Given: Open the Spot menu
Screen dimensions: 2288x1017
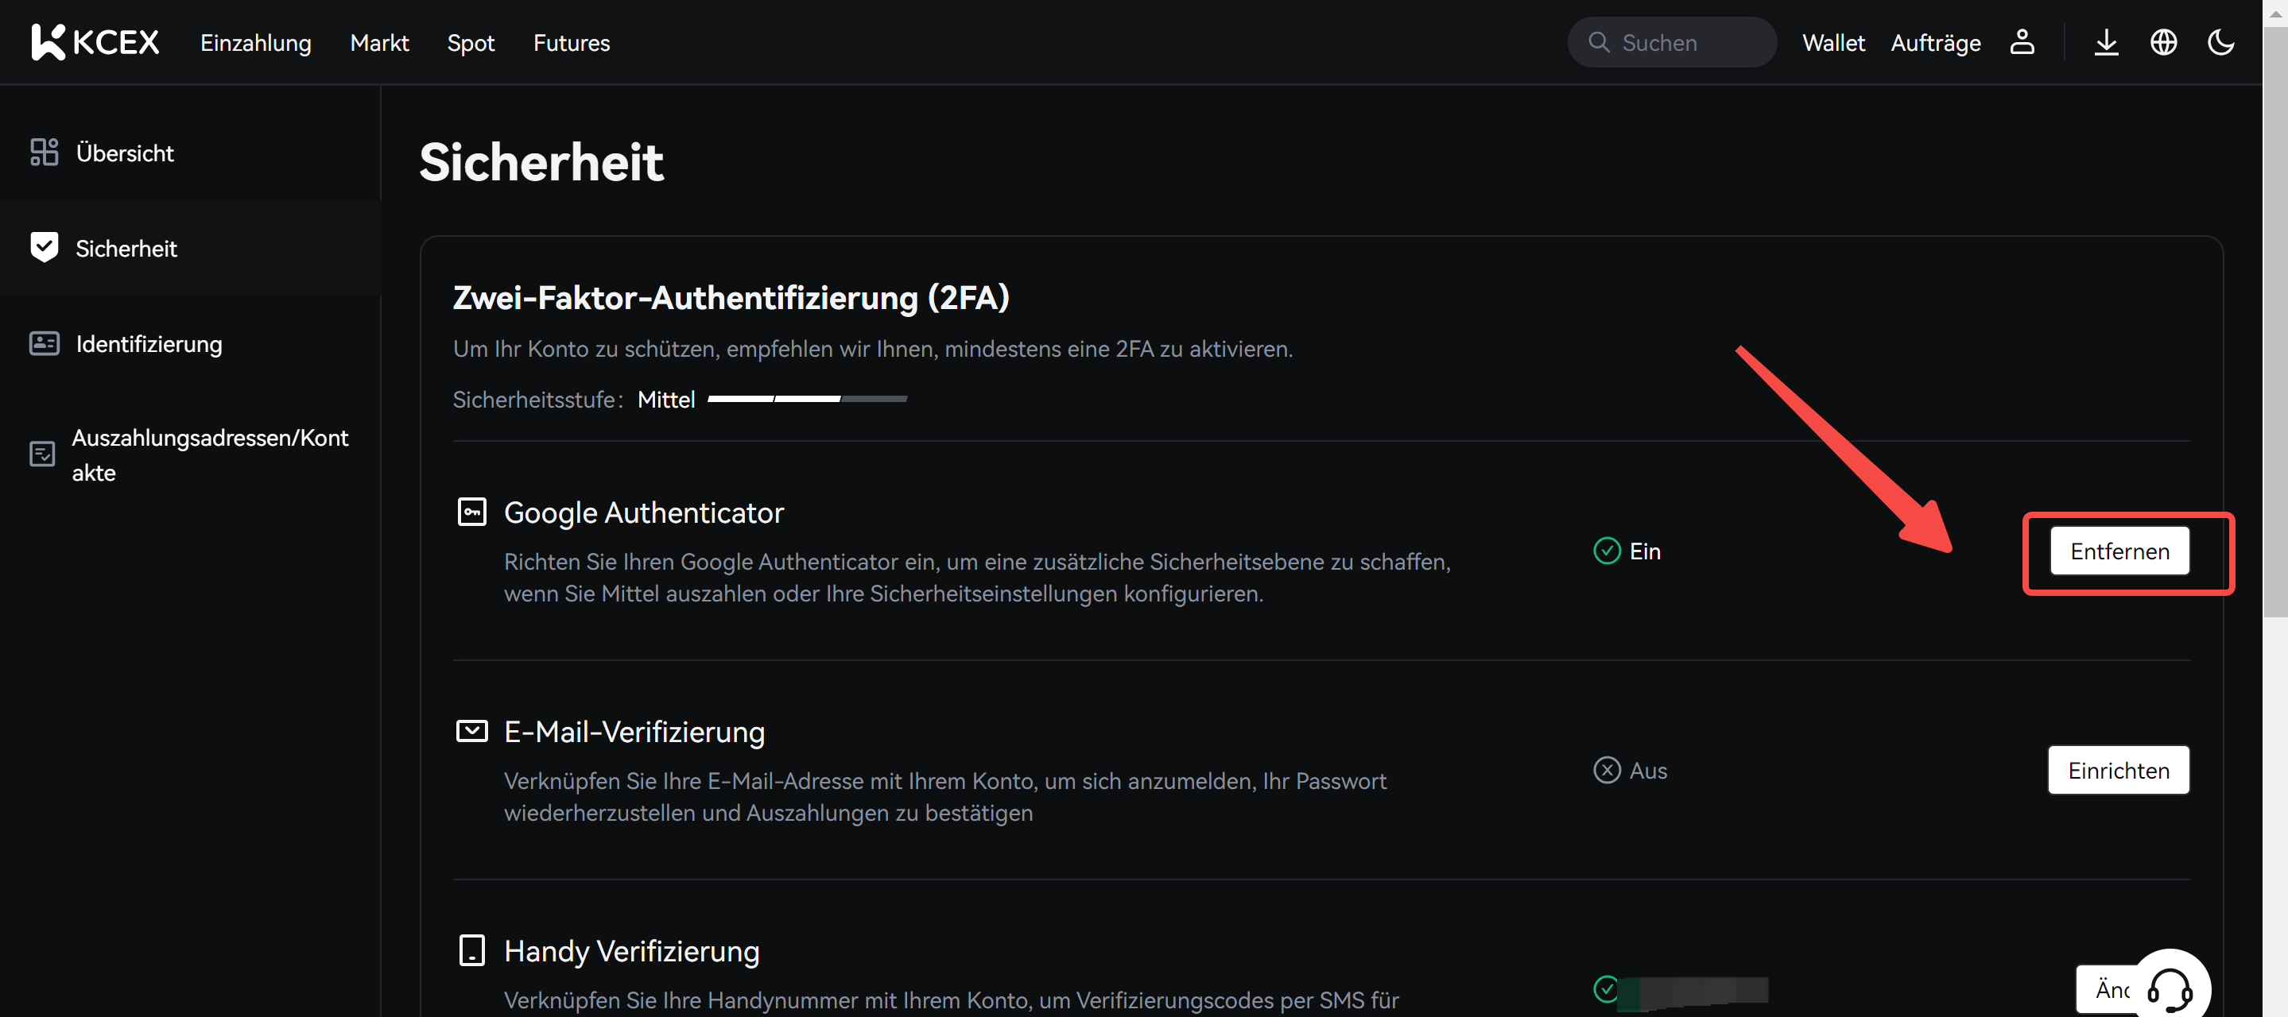Looking at the screenshot, I should click(x=470, y=43).
